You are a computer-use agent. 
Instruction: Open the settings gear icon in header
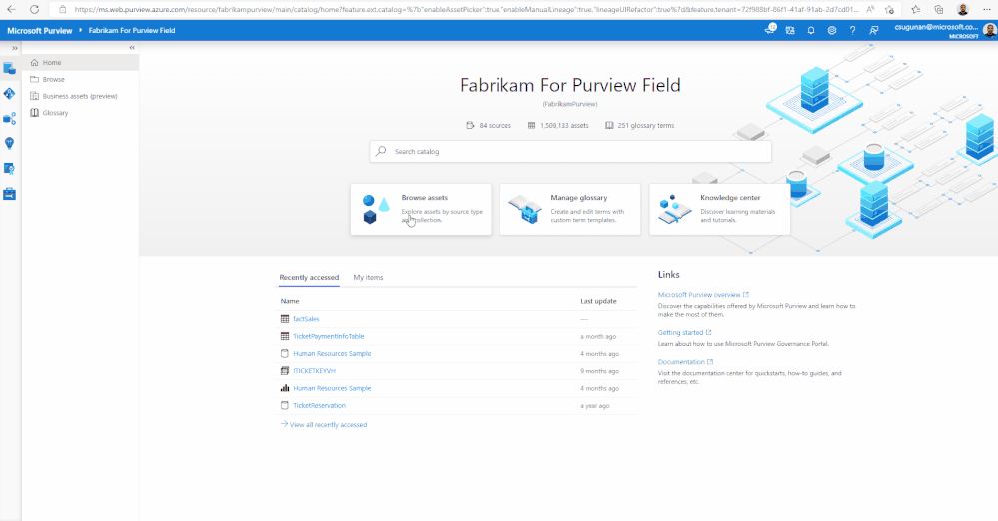pos(832,31)
